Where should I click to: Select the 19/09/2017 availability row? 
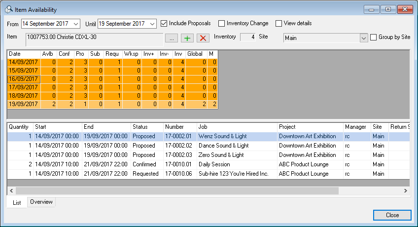click(23, 104)
